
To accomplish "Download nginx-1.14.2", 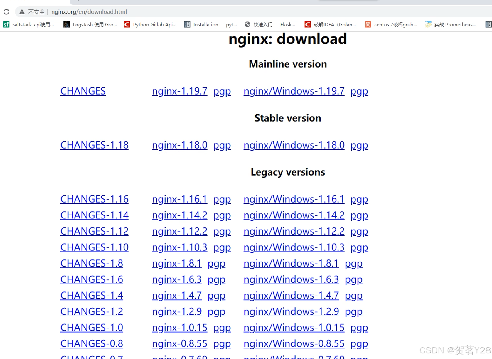I will click(180, 215).
